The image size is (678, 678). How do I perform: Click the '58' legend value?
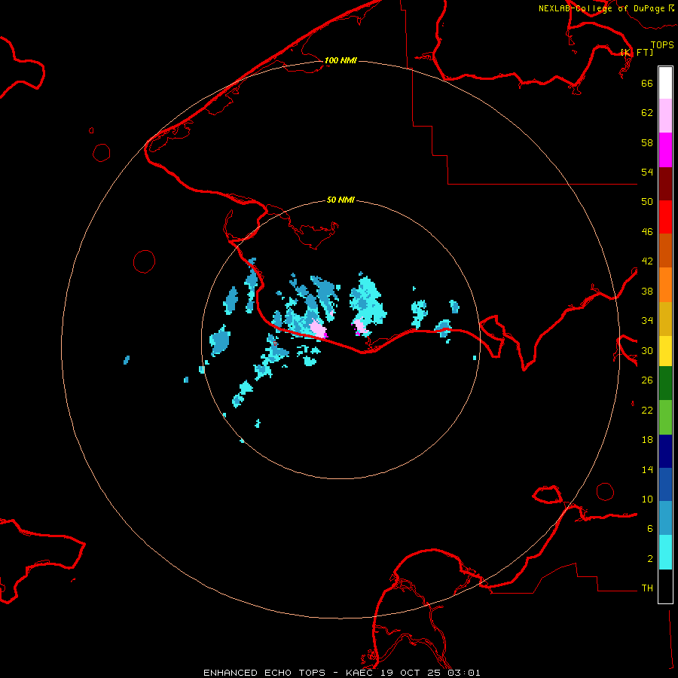[647, 142]
